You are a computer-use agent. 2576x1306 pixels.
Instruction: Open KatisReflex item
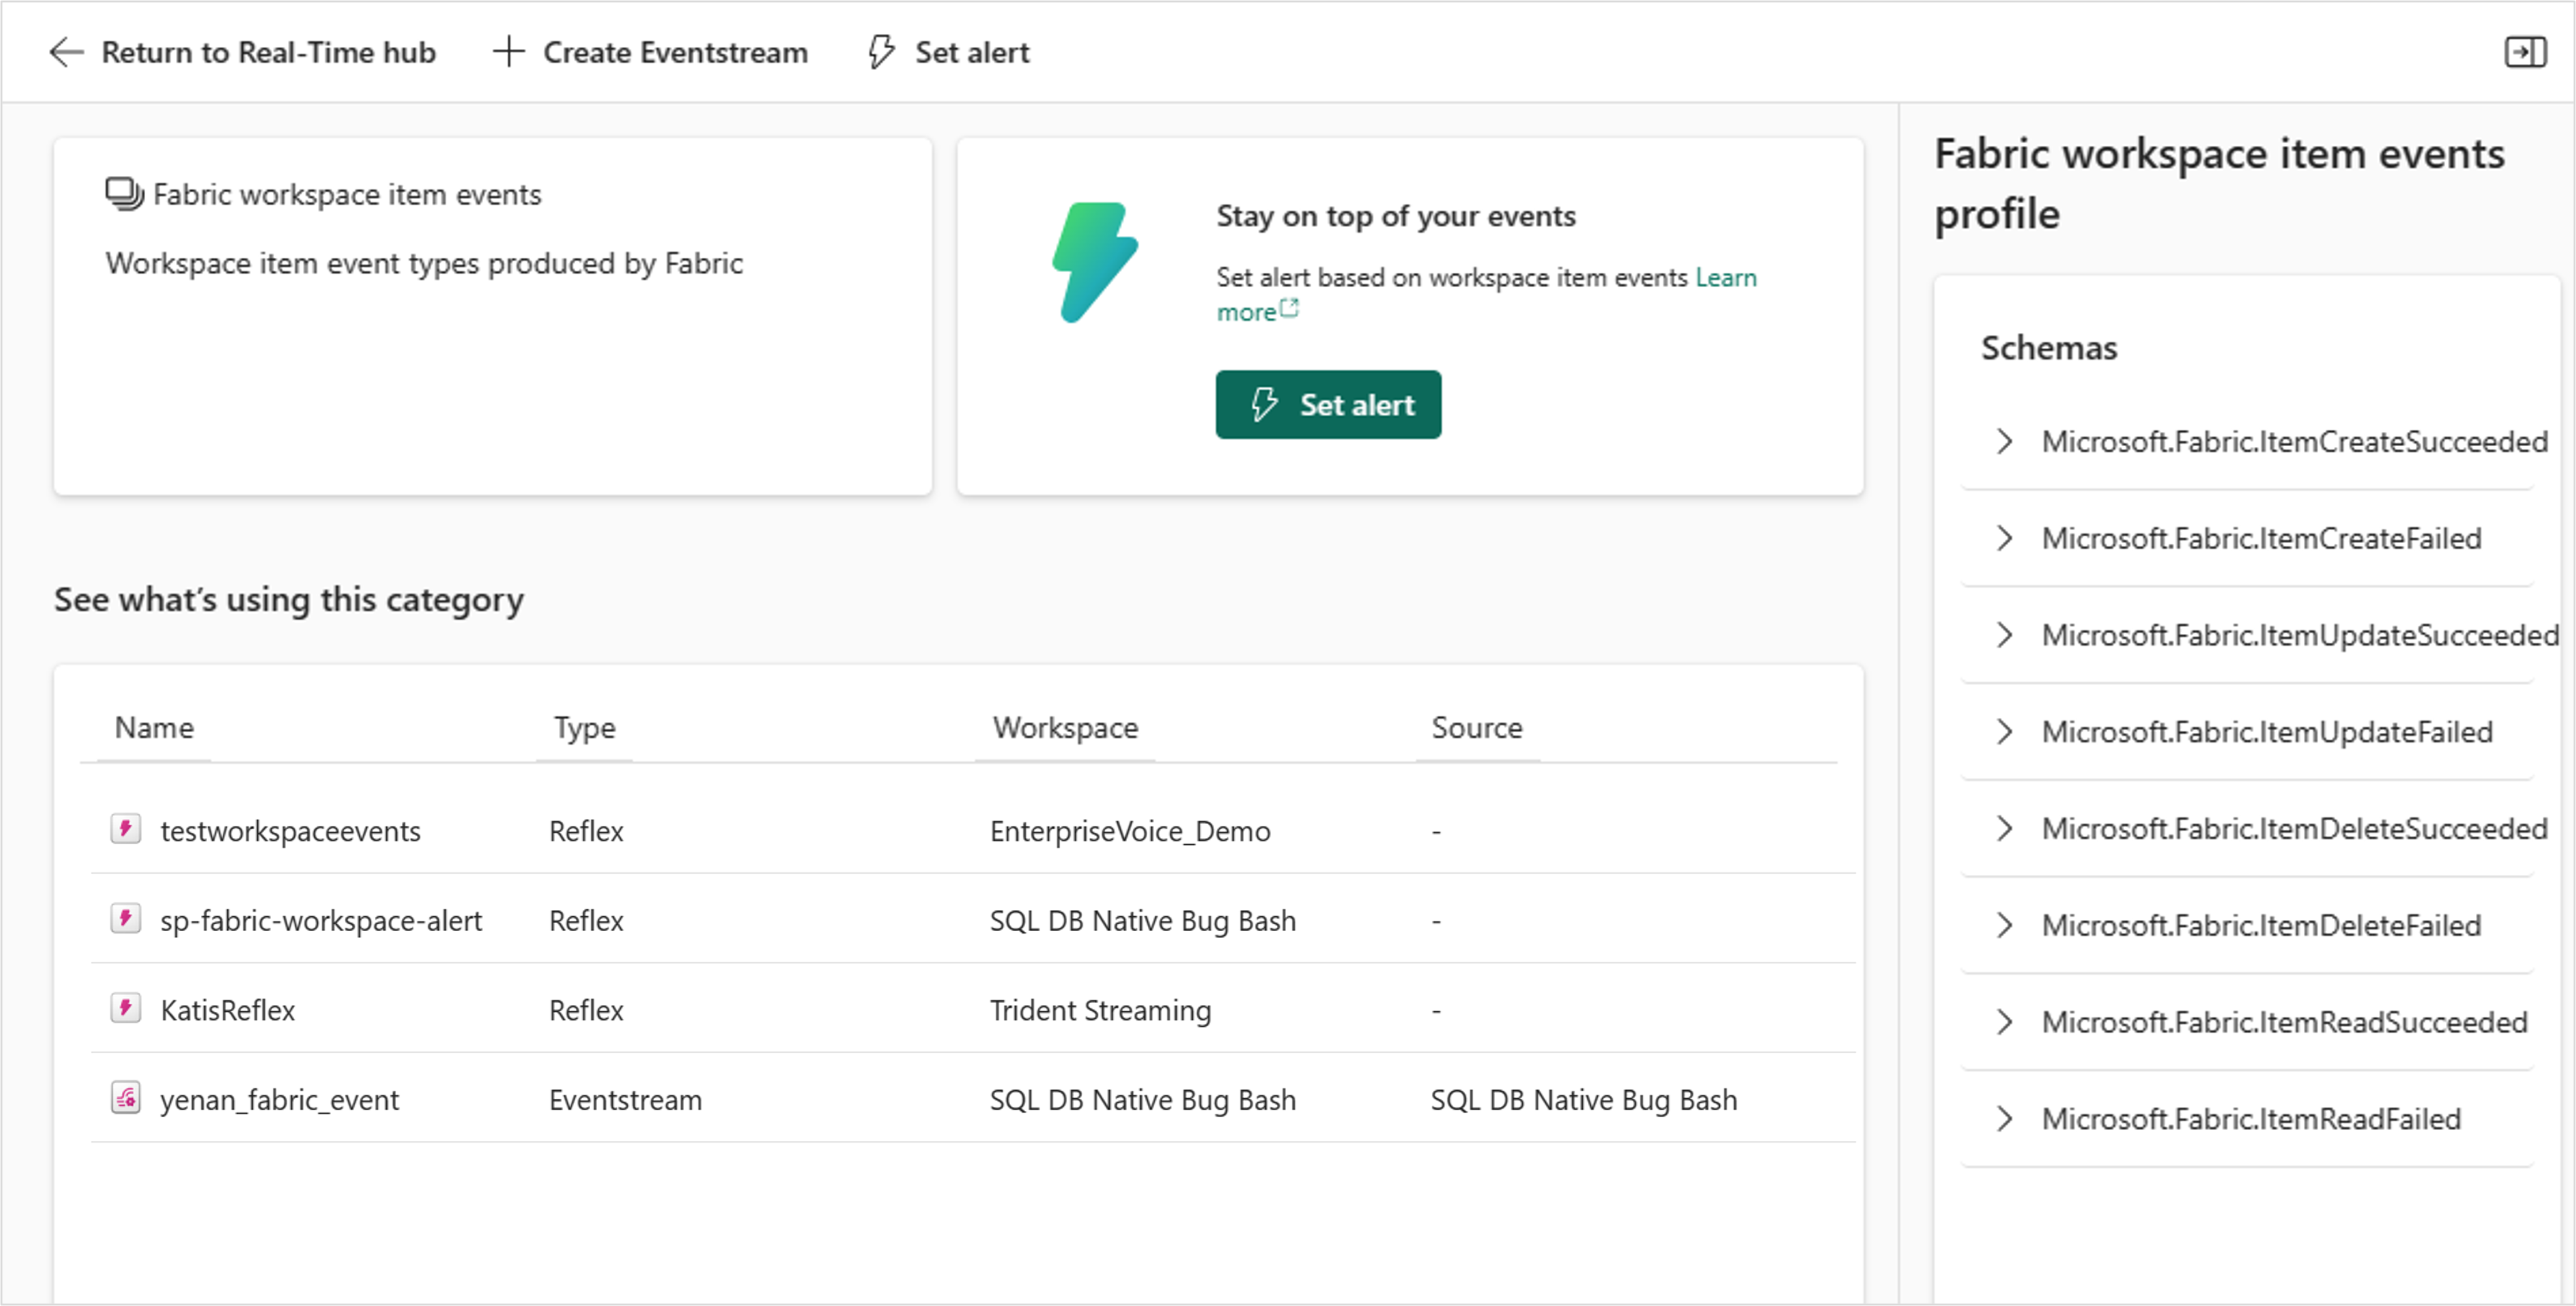click(x=228, y=1010)
